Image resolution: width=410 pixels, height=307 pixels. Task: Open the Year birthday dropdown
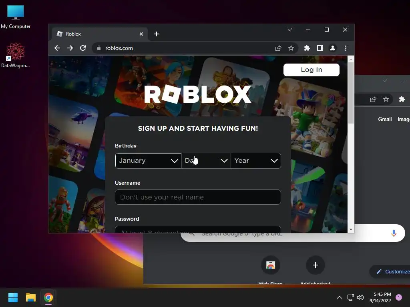click(x=256, y=161)
